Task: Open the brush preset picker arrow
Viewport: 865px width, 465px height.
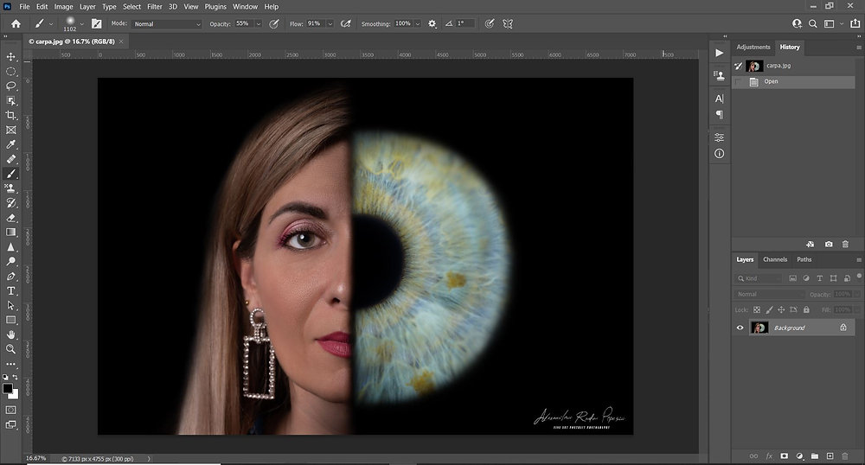Action: (x=82, y=24)
